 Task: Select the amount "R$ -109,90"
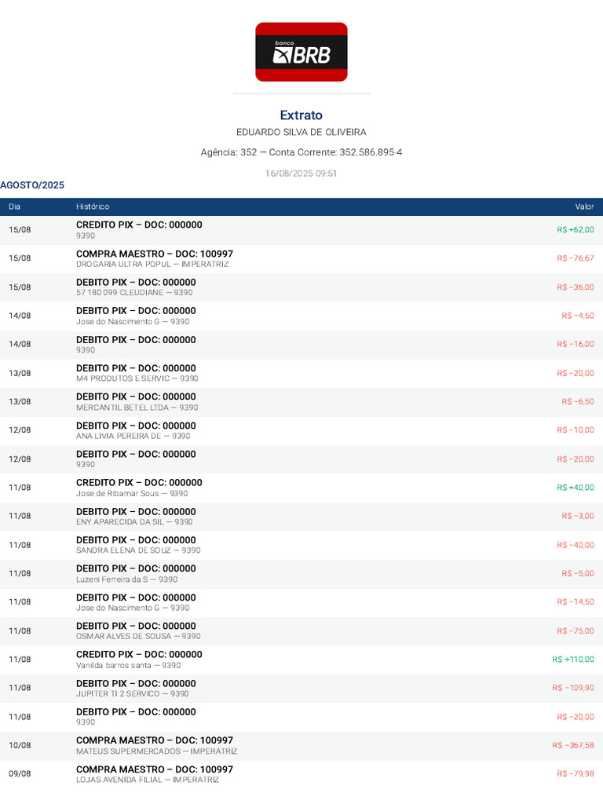(573, 688)
